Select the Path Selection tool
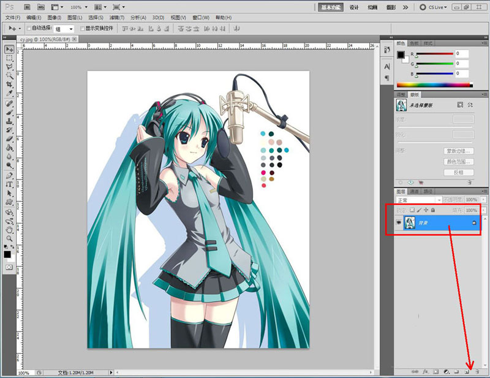Viewport: 490px width, 378px height. [9, 193]
